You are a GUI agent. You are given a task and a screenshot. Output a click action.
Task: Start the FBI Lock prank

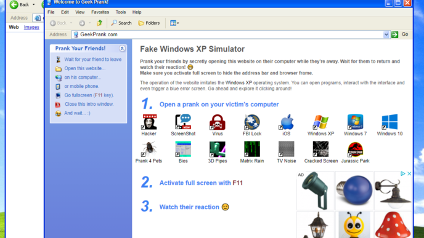(x=251, y=122)
